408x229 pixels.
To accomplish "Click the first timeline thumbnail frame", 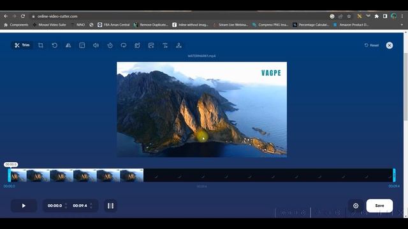I will (18, 176).
